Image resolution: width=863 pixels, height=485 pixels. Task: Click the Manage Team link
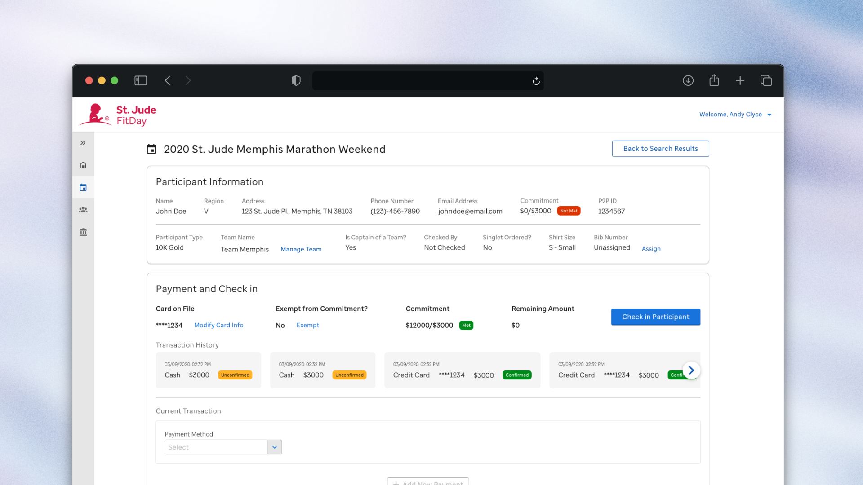[301, 249]
